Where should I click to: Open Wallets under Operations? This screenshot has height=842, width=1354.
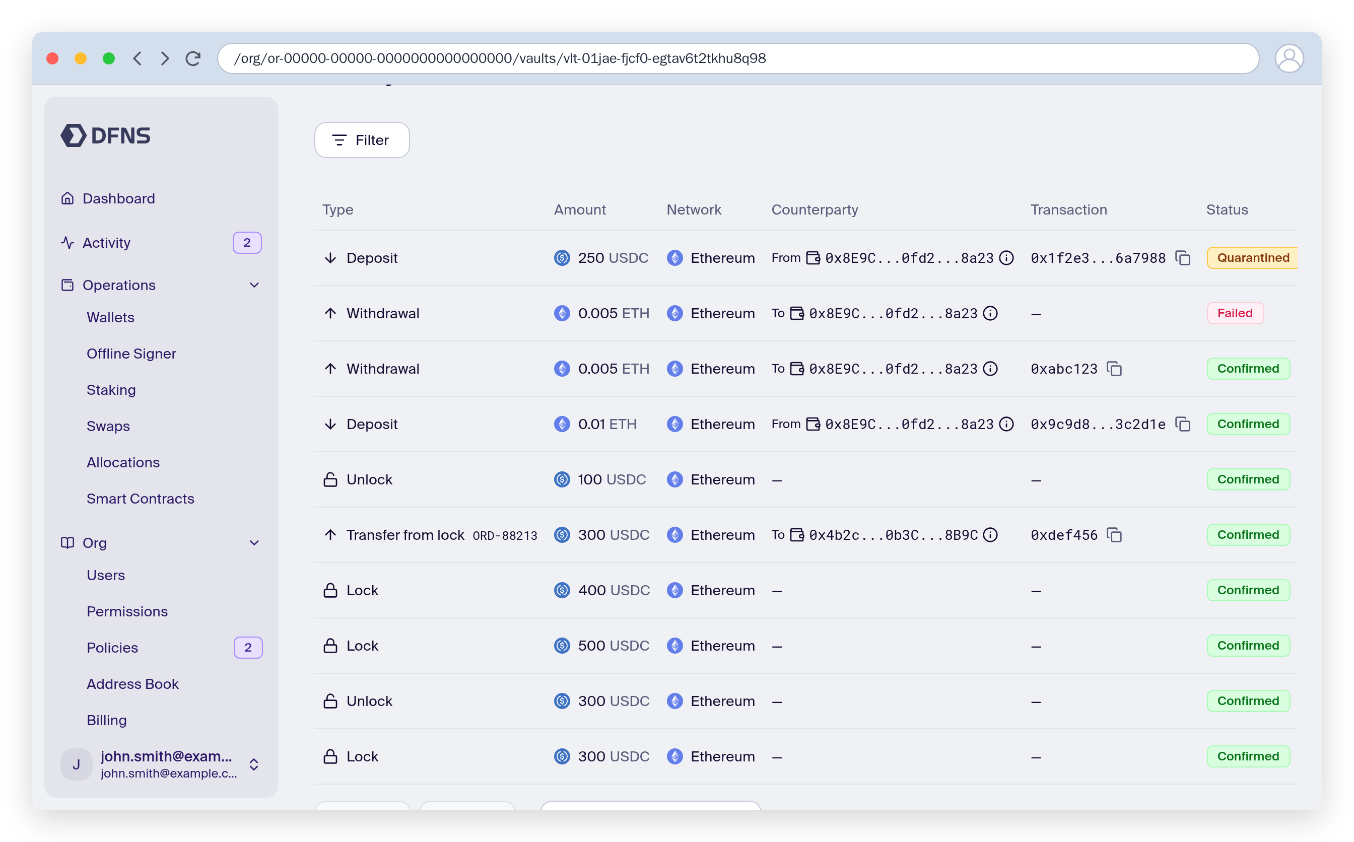110,317
